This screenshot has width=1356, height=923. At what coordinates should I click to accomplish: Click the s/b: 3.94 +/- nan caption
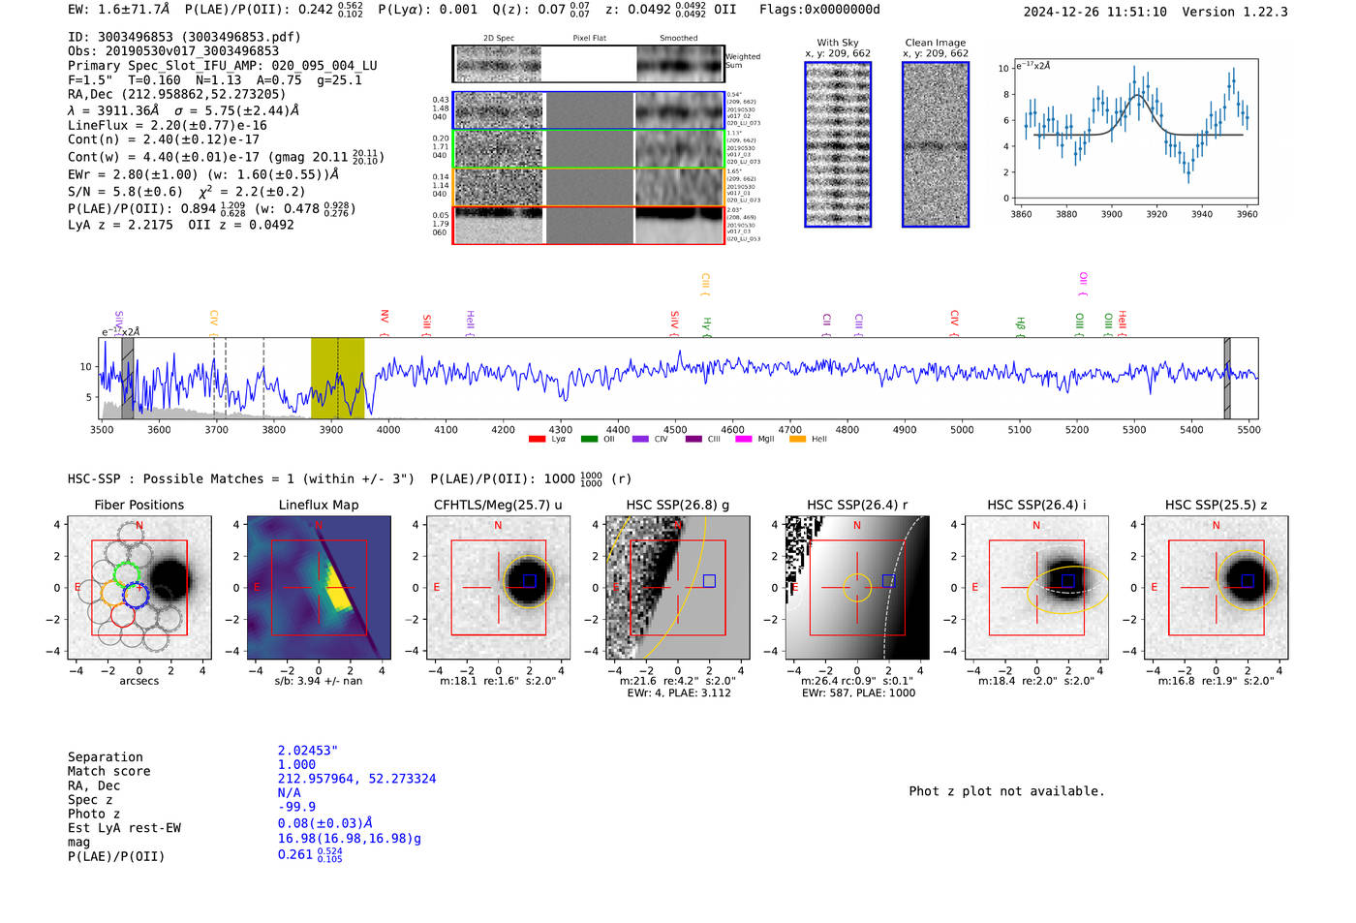coord(319,682)
